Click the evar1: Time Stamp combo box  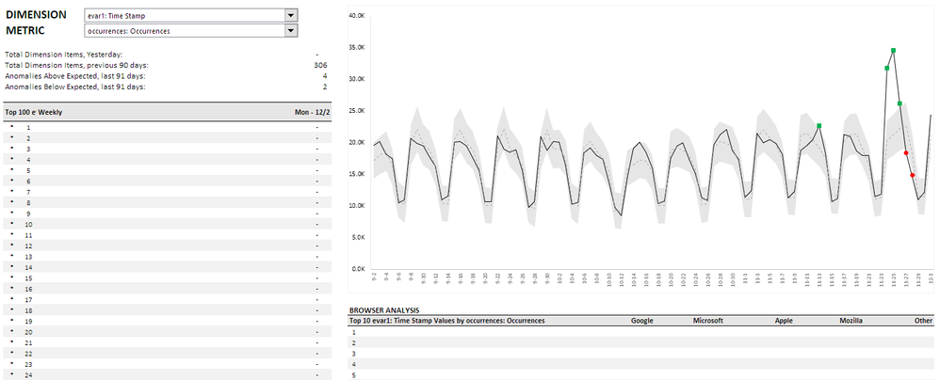click(x=191, y=16)
